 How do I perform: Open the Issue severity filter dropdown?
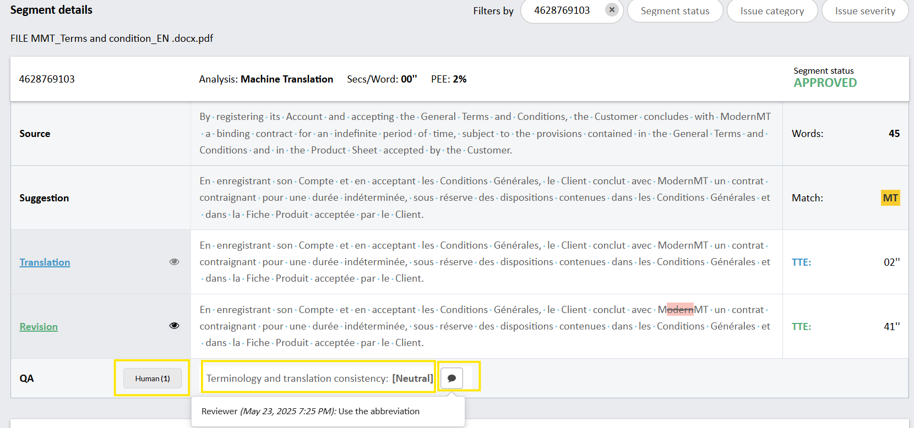pyautogui.click(x=864, y=11)
